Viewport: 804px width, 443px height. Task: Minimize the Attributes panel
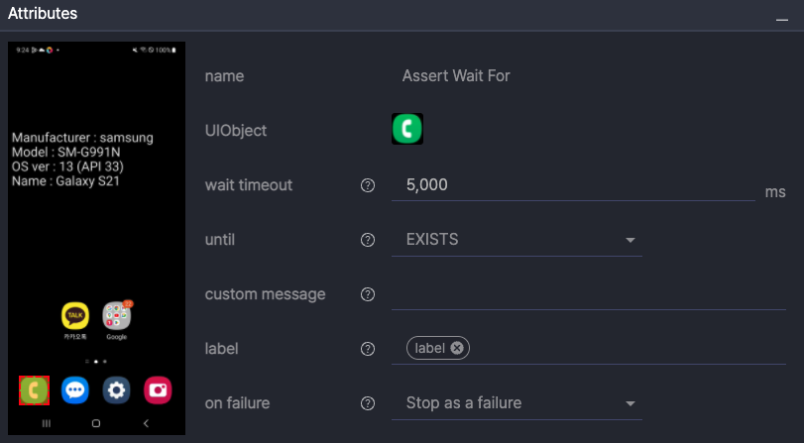pos(781,19)
